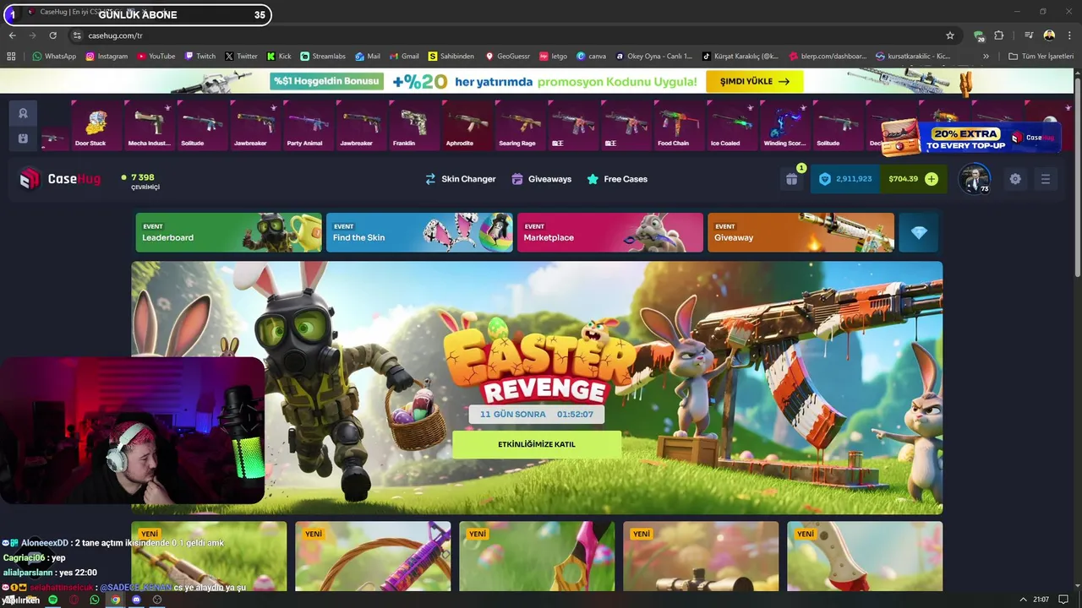
Task: Reload the page
Action: click(x=52, y=35)
